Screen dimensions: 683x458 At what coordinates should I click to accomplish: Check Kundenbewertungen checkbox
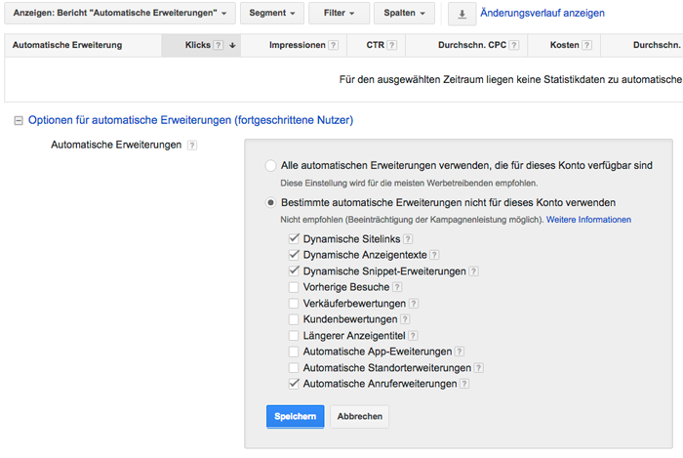pos(294,319)
